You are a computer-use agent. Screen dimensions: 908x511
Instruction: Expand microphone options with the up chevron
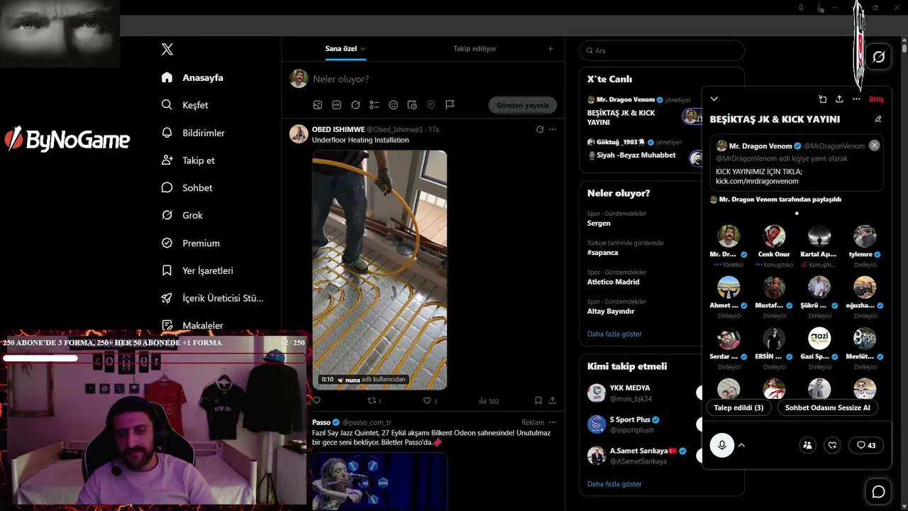coord(741,445)
